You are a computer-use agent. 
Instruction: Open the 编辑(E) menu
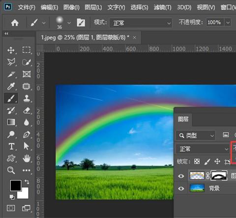point(49,7)
